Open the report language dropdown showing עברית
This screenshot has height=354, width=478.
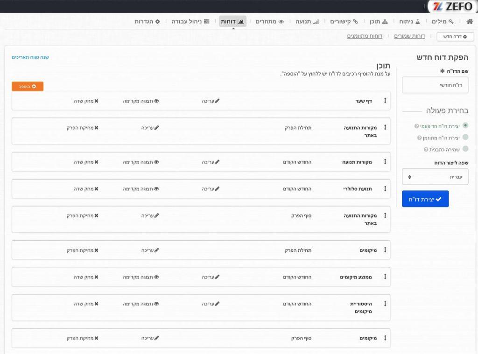pyautogui.click(x=435, y=177)
